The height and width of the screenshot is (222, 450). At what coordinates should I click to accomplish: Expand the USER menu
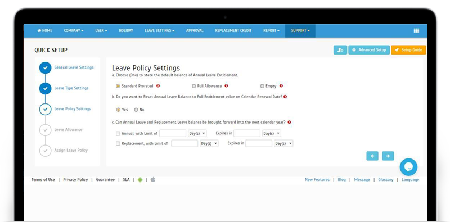101,31
